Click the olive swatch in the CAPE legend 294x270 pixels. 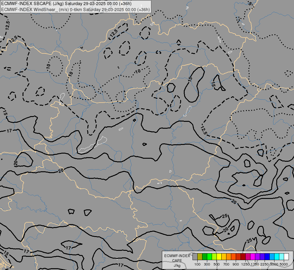point(200,256)
